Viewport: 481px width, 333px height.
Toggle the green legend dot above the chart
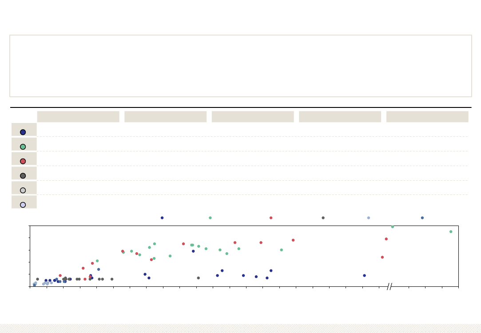point(210,218)
